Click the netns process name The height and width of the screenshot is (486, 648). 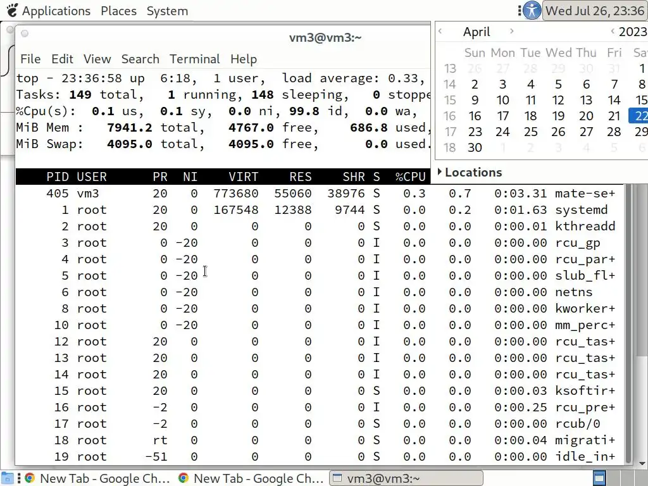click(573, 292)
